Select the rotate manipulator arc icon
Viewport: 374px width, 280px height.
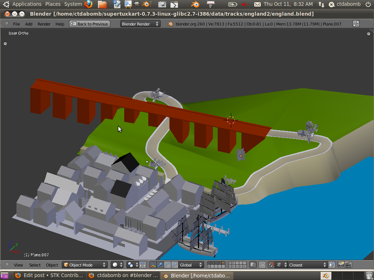tap(167, 265)
